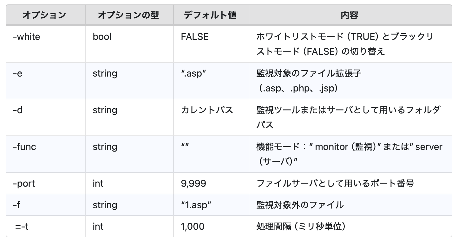Viewport: 458px width, 243px height.
Task: Select the -white option cell
Action: pyautogui.click(x=27, y=37)
